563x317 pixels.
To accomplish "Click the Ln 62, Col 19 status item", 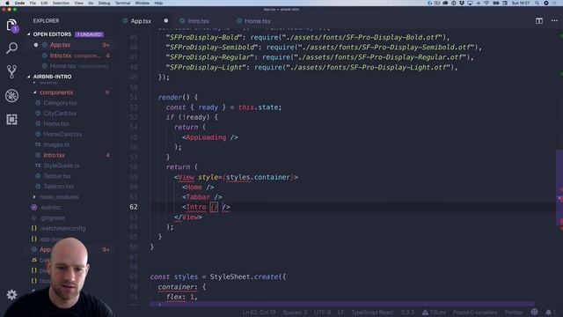I will pos(259,313).
